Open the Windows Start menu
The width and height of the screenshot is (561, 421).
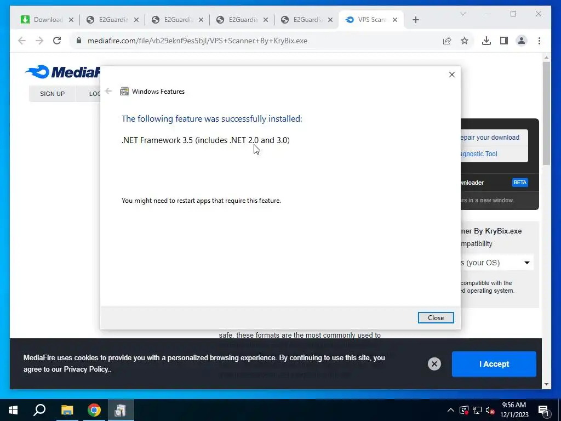[13, 410]
